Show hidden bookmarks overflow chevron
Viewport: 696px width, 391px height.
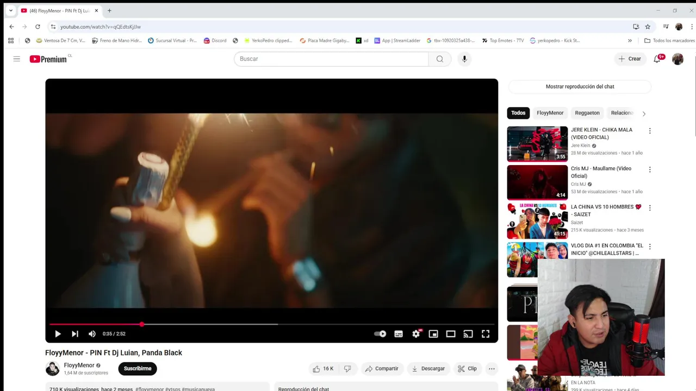[x=630, y=40]
